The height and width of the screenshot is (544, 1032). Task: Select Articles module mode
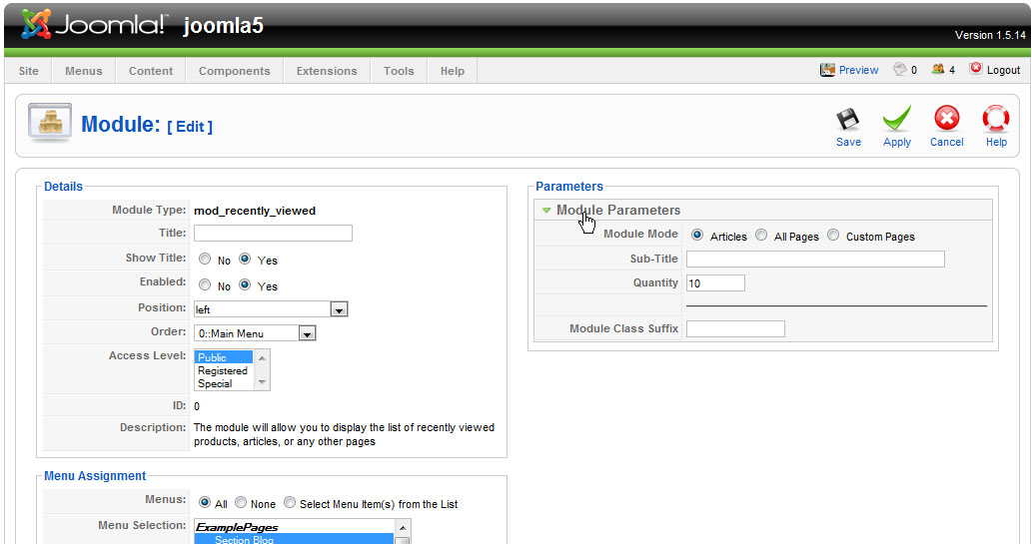[x=697, y=235]
